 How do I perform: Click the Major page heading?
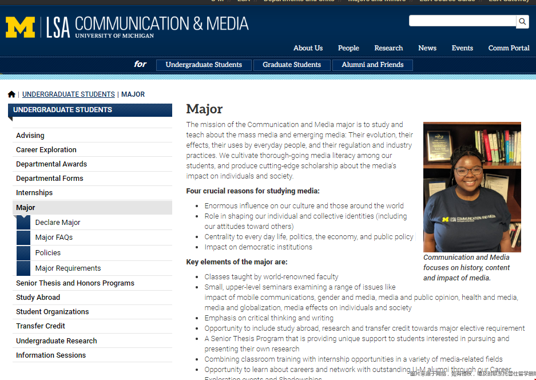click(204, 109)
